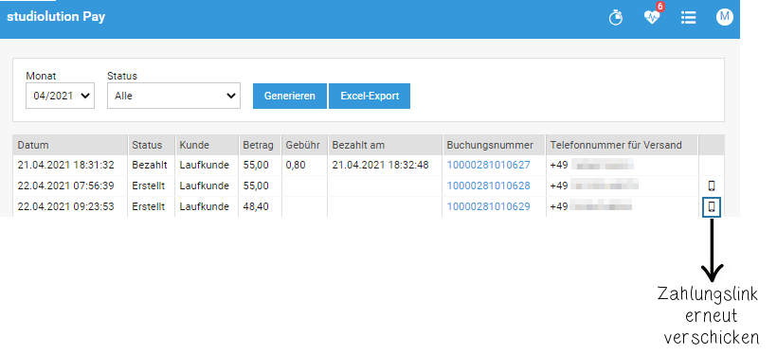Resend payment link for booking 10000281010629
This screenshot has width=777, height=354.
point(712,206)
